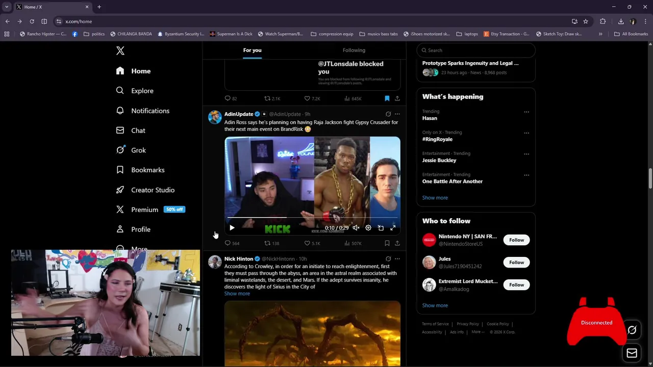Open Grok icon on Nick Hinton post

point(388,259)
